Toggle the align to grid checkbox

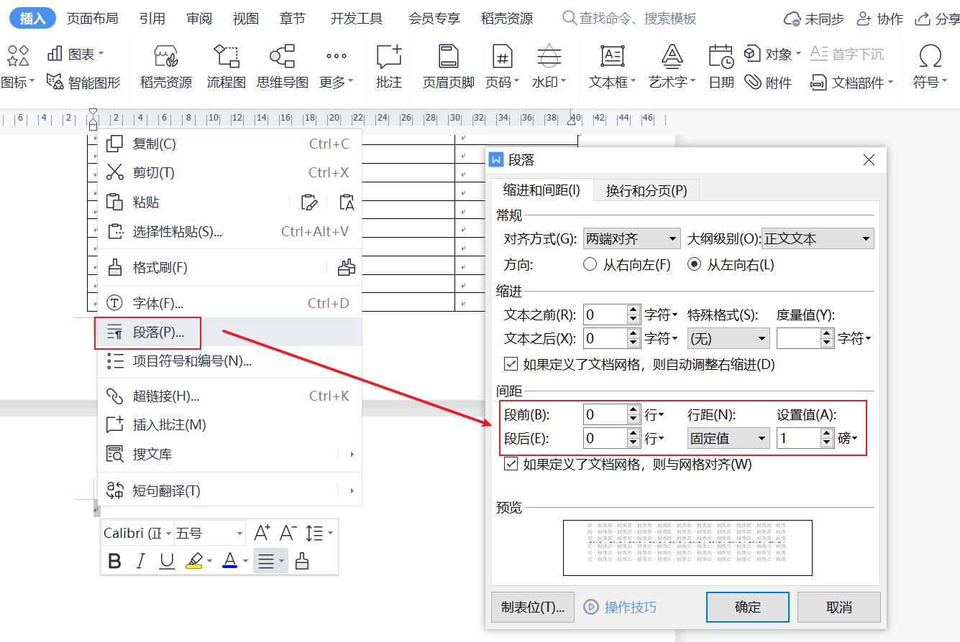tap(511, 464)
